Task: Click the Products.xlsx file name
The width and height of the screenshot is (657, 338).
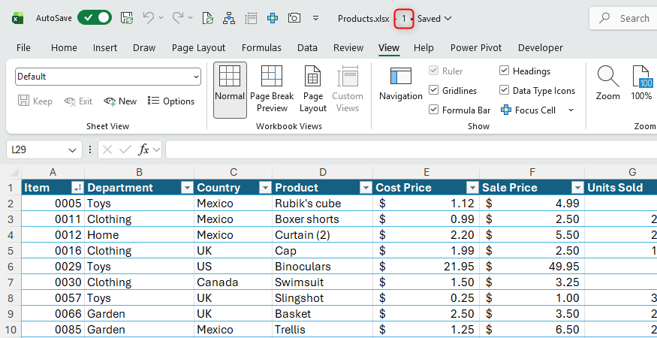Action: tap(363, 19)
